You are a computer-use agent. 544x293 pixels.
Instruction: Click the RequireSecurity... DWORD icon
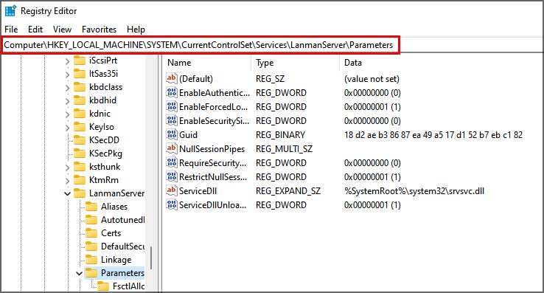172,162
